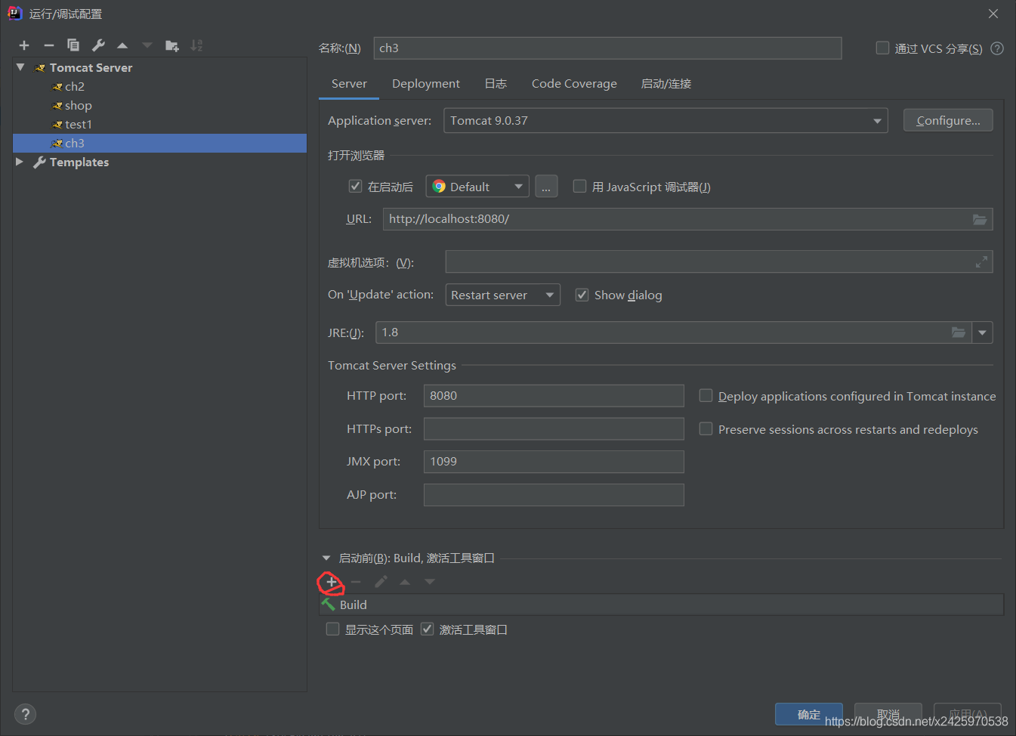Open configuration defaults wrench icon
Screen dimensions: 1016x736
click(98, 45)
